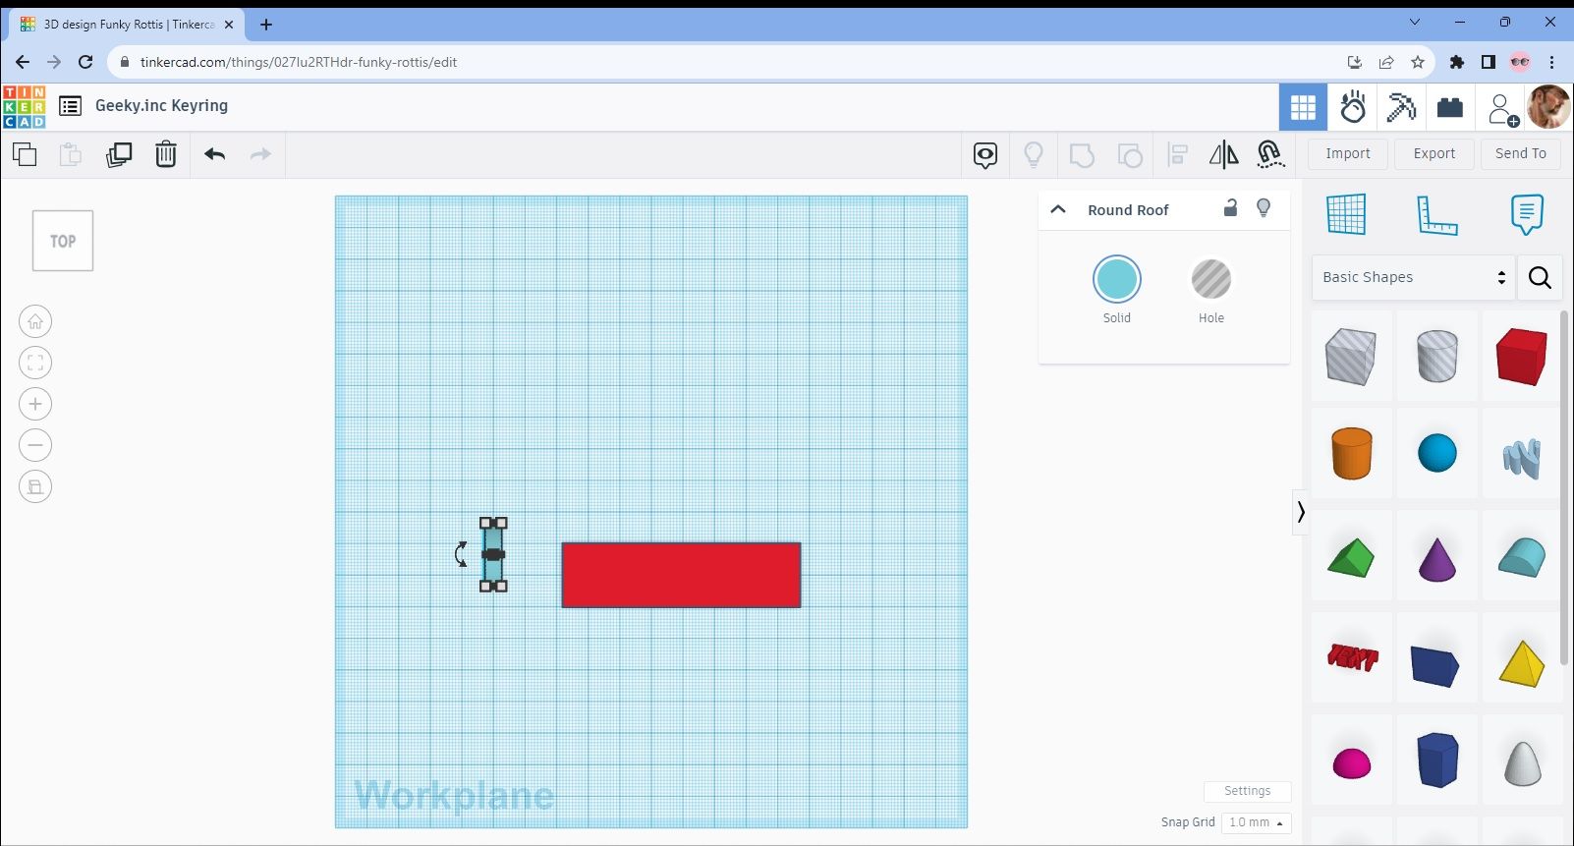The width and height of the screenshot is (1574, 846).
Task: Open the design list icon
Action: point(70,106)
